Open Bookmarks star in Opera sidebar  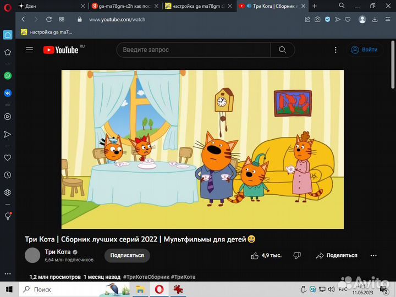[8, 52]
